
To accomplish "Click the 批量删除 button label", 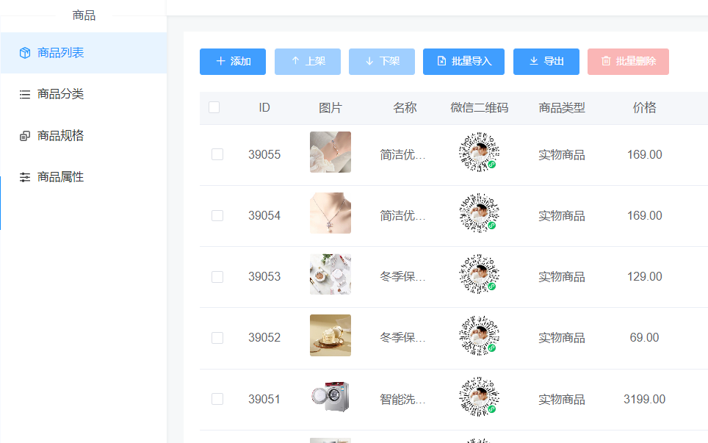I will [636, 61].
